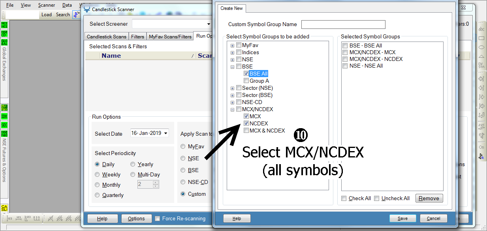Select the triangle drawing tool
Viewport: 487px width, 231px height.
(481, 56)
